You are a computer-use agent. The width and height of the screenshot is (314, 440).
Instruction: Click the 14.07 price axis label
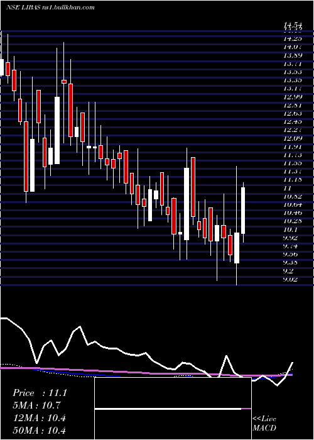tap(293, 47)
